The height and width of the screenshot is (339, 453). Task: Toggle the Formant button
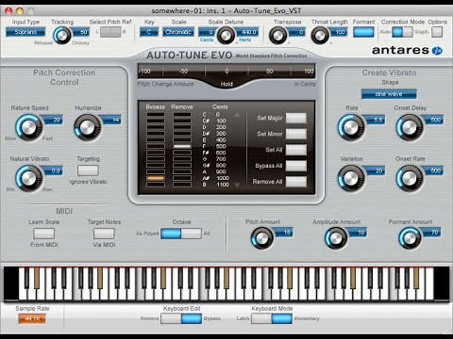[363, 32]
